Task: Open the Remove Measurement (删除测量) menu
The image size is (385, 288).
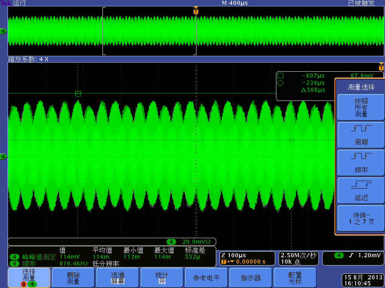Action: click(x=73, y=278)
